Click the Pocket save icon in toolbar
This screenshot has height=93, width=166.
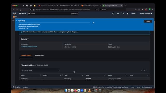(135, 10)
